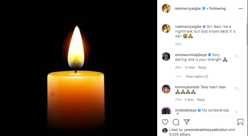
Task: Like the post with the heart icon
Action: point(165,122)
